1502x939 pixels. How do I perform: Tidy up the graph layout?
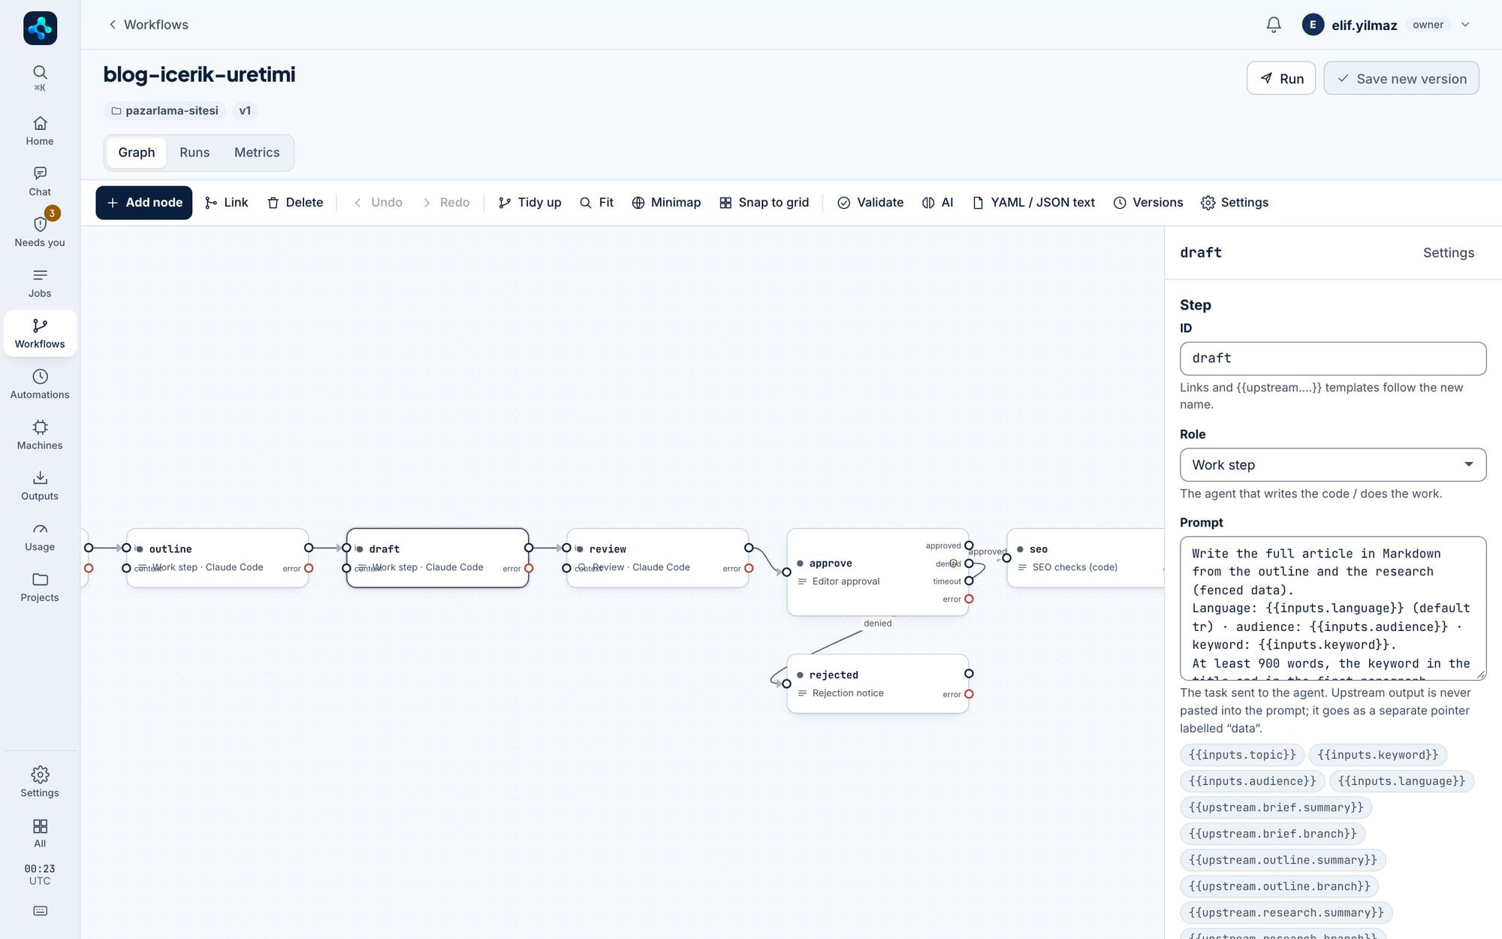pyautogui.click(x=530, y=203)
